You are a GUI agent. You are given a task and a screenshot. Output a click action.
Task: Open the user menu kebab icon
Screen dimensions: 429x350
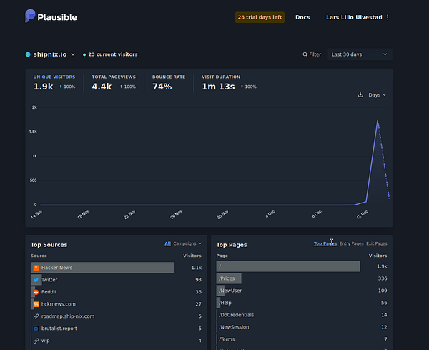coord(388,17)
